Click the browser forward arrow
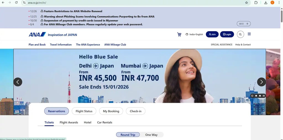The width and height of the screenshot is (283, 140). [10, 2]
